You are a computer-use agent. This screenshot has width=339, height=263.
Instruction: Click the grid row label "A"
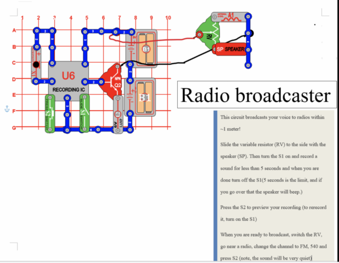pos(14,31)
